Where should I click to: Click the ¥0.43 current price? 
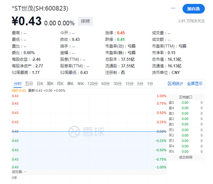[x=26, y=21]
